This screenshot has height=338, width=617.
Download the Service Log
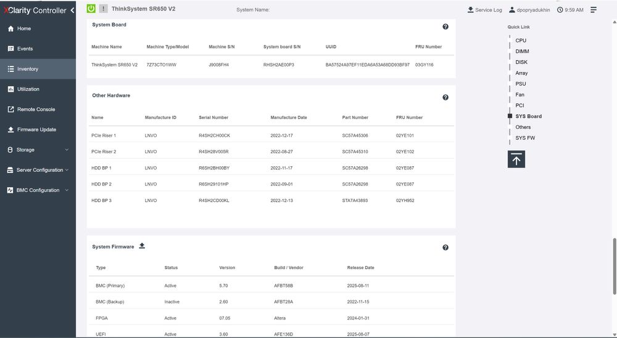coord(484,10)
